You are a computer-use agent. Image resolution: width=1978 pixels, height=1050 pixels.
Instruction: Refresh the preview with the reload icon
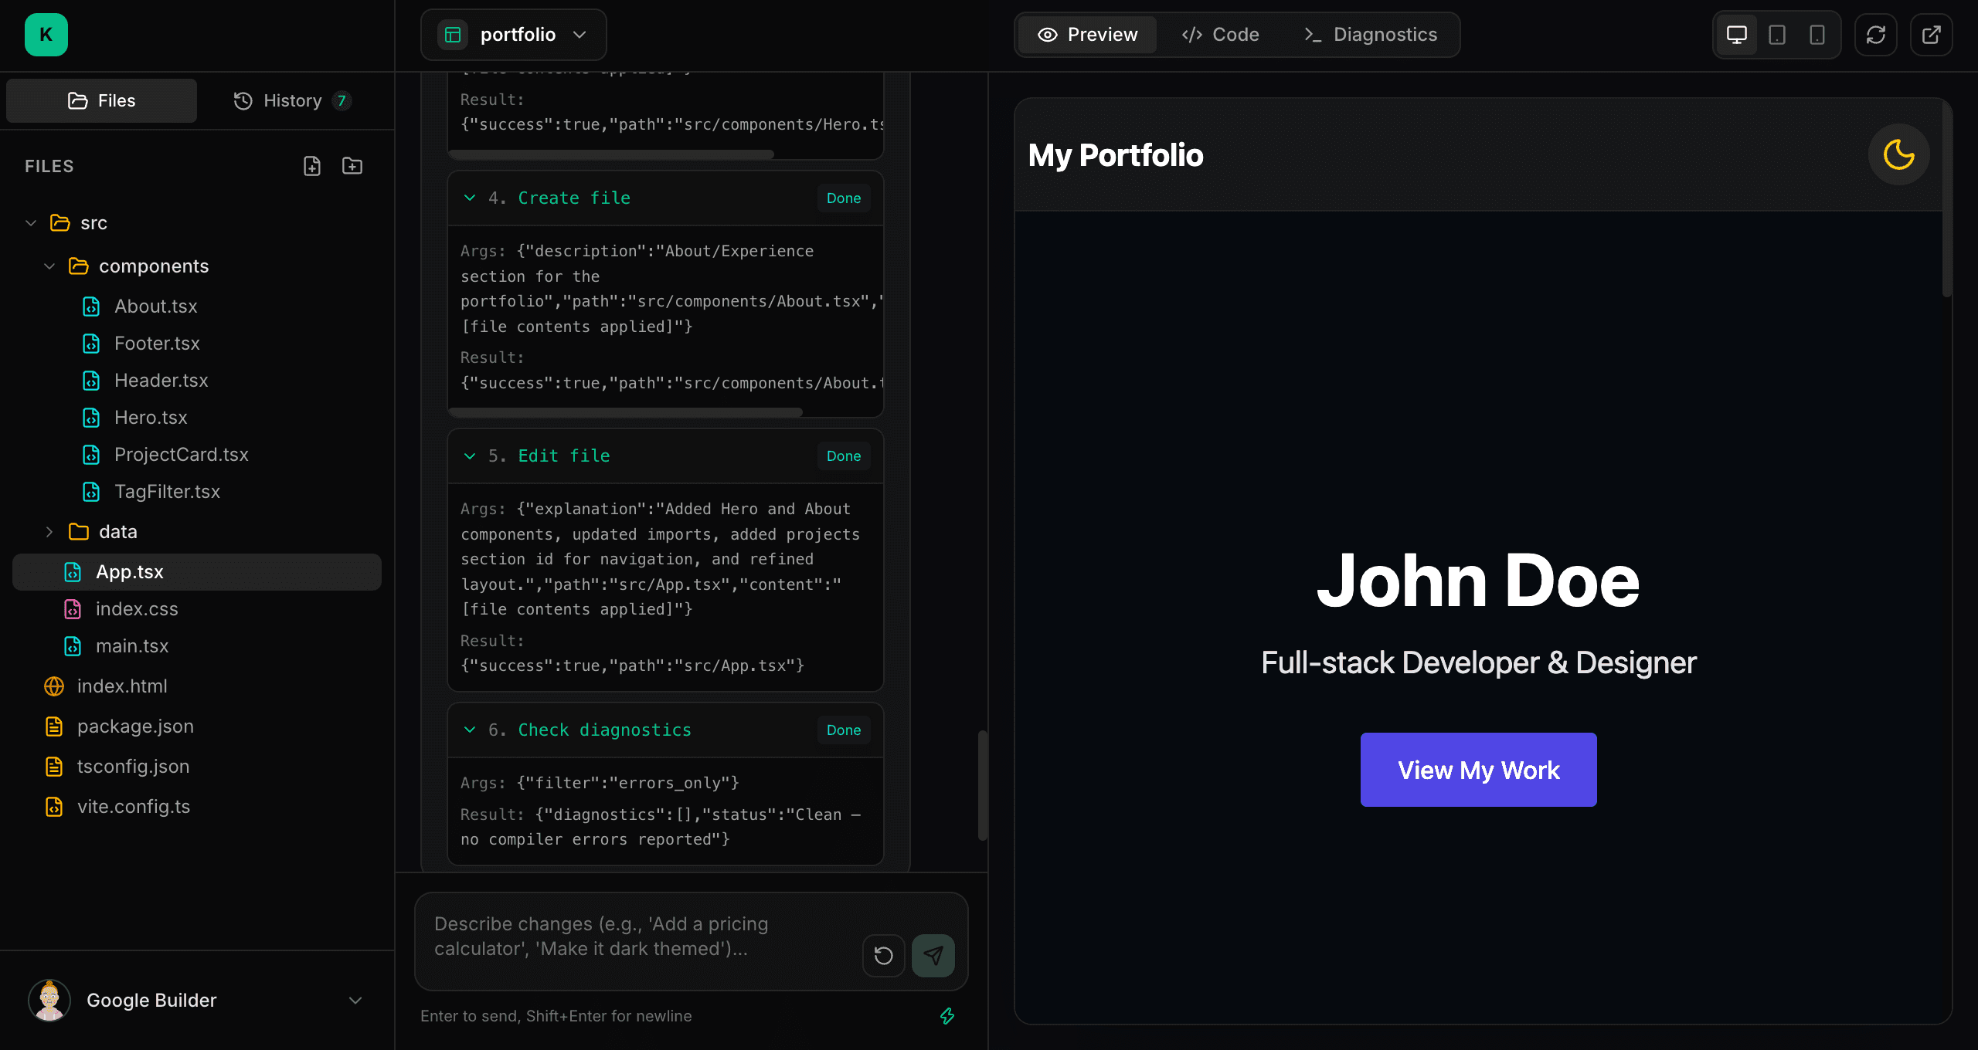click(1875, 35)
